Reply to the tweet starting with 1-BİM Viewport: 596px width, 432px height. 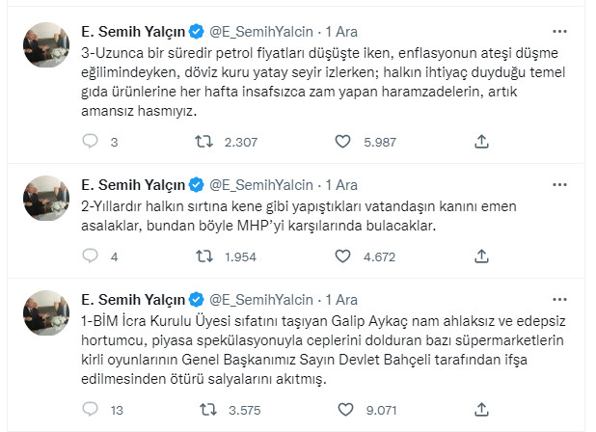pos(91,411)
